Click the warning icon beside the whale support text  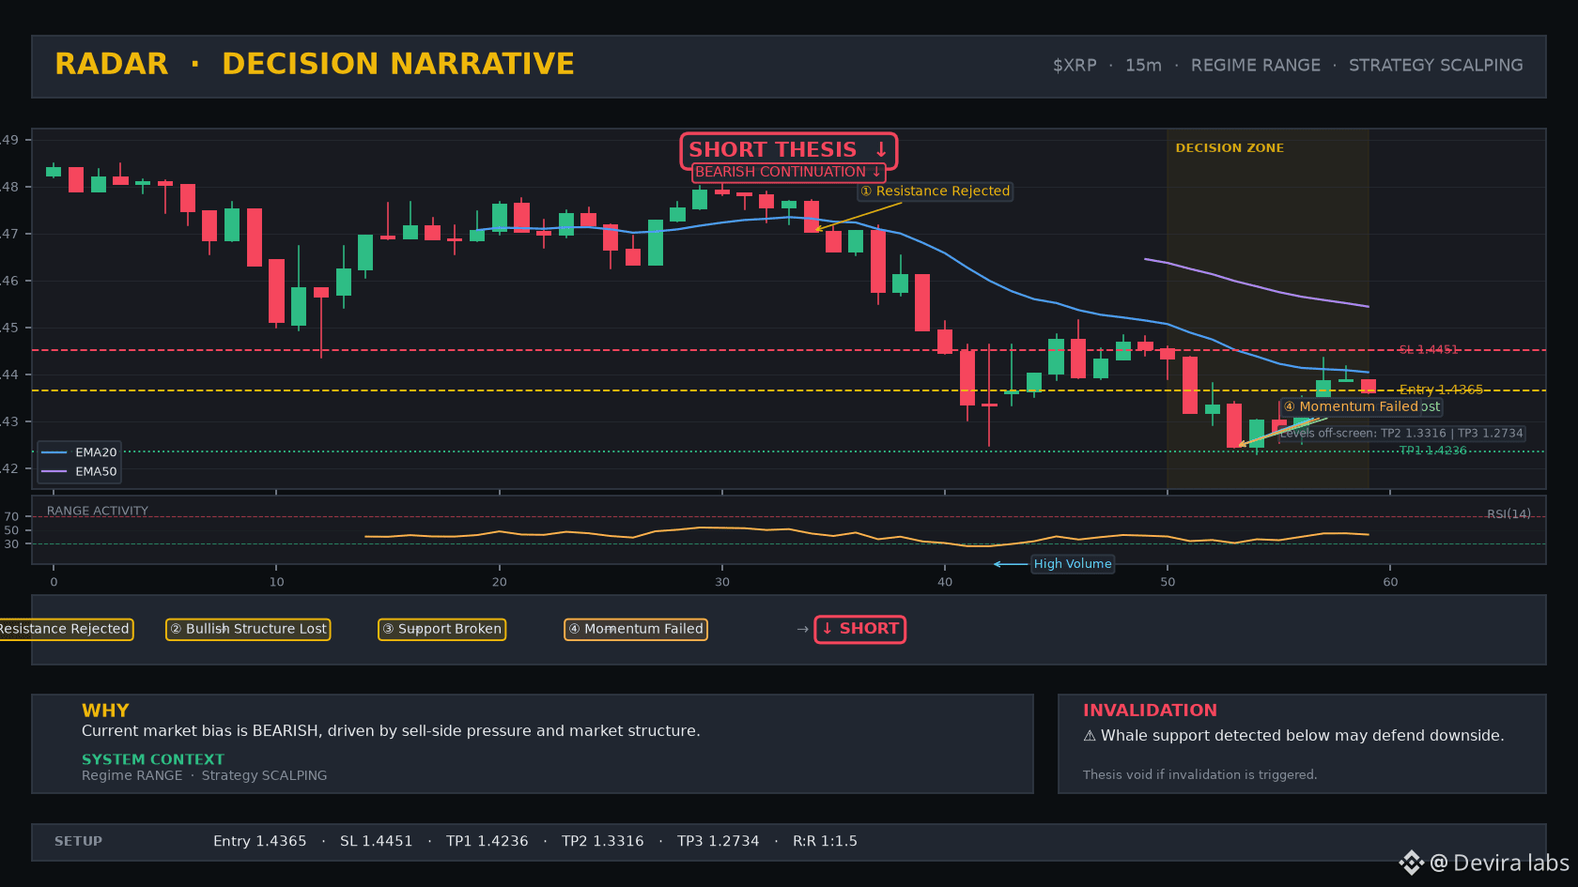coord(1090,736)
